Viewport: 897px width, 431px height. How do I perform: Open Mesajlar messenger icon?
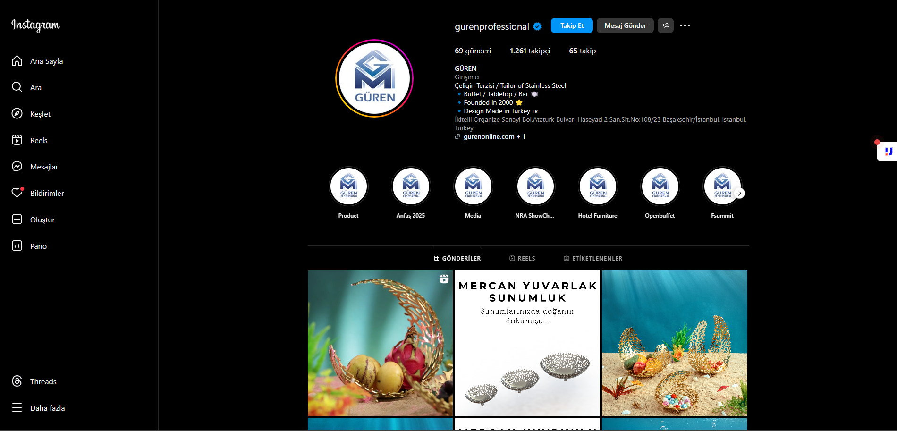[x=17, y=167]
